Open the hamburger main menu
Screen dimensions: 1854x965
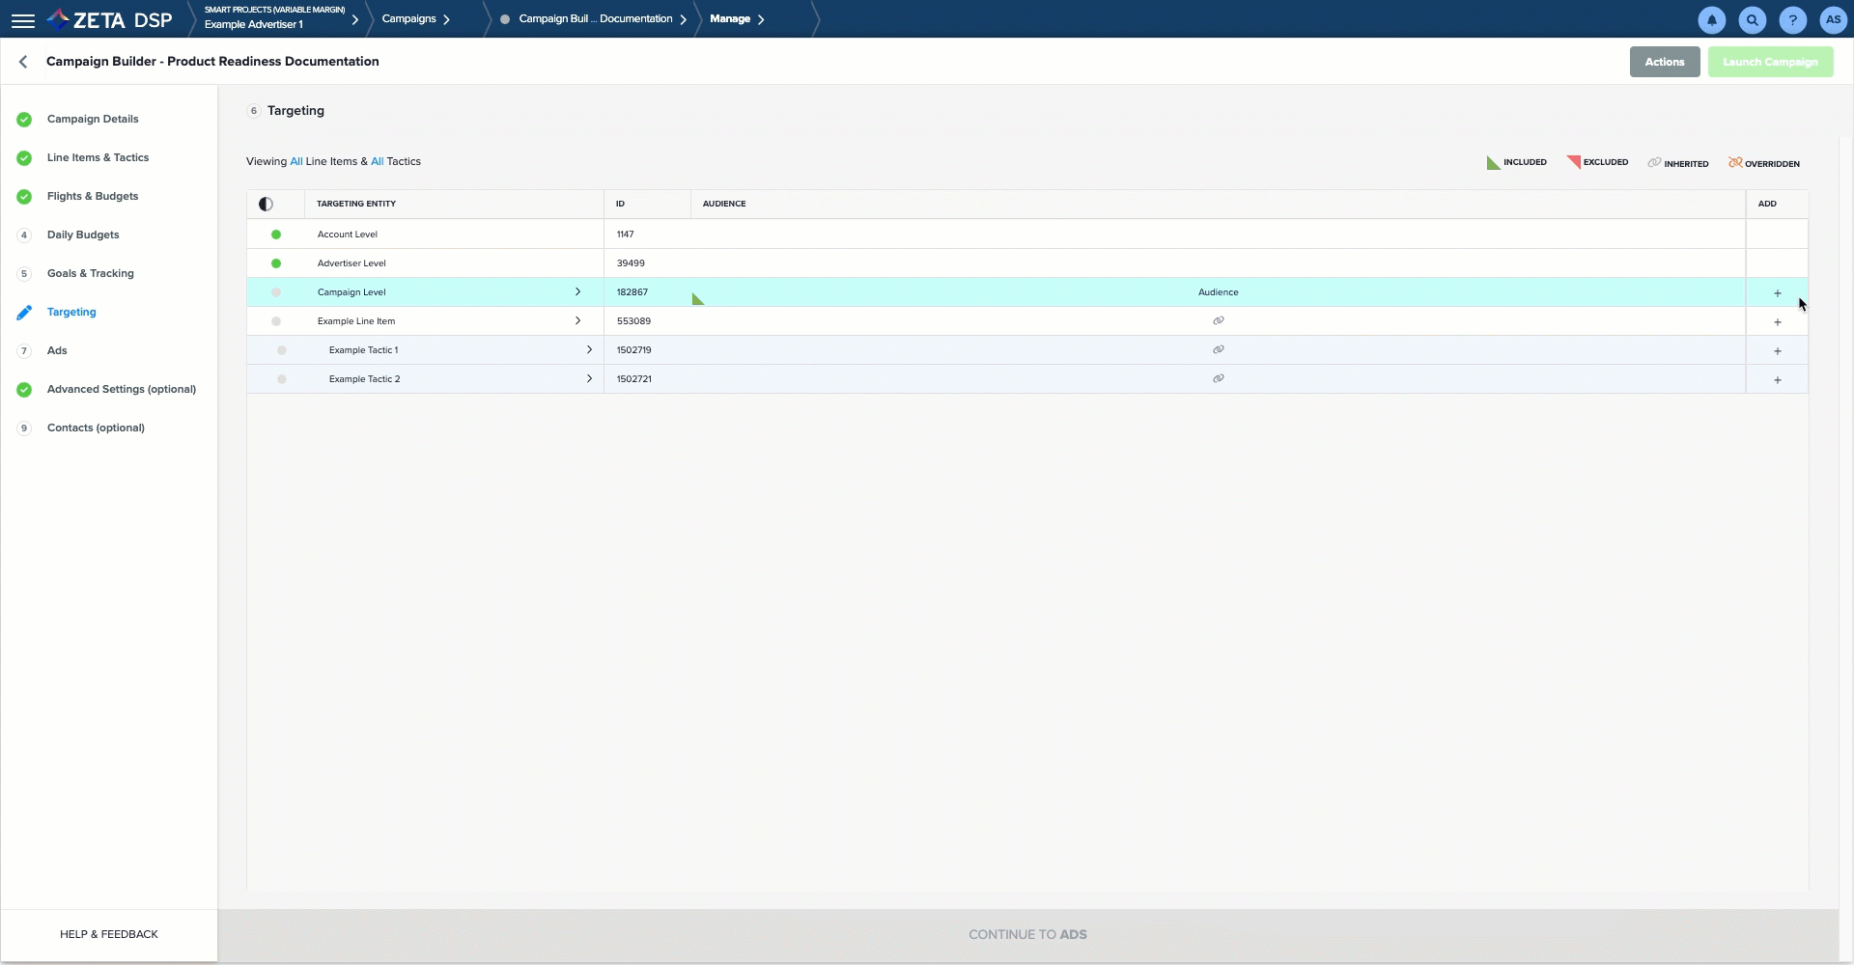(x=23, y=20)
